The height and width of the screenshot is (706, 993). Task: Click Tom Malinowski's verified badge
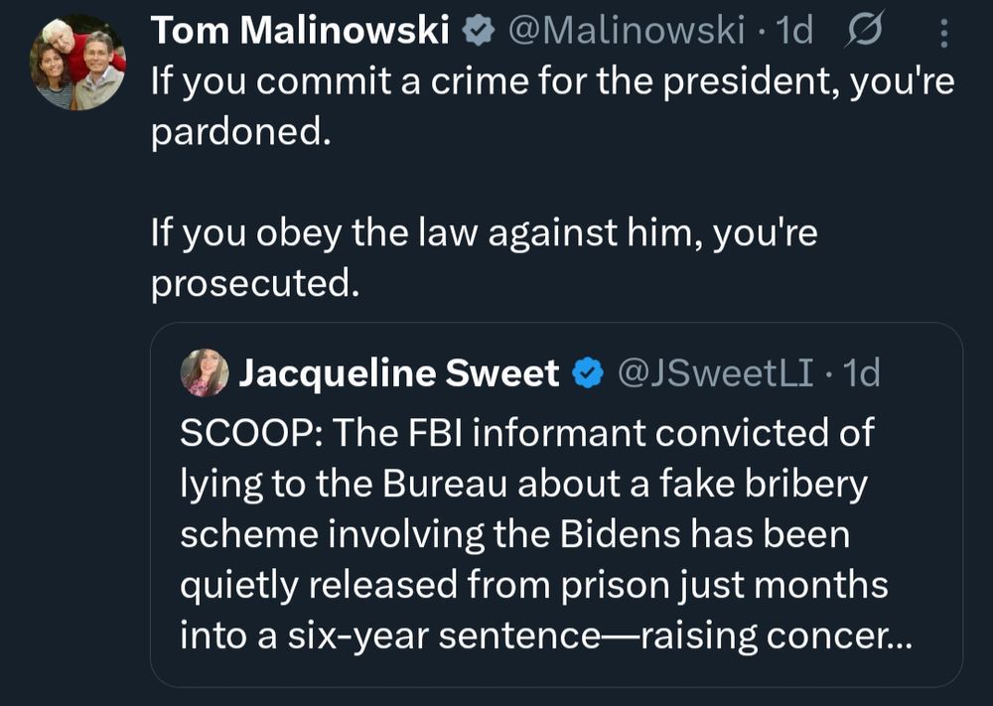481,32
